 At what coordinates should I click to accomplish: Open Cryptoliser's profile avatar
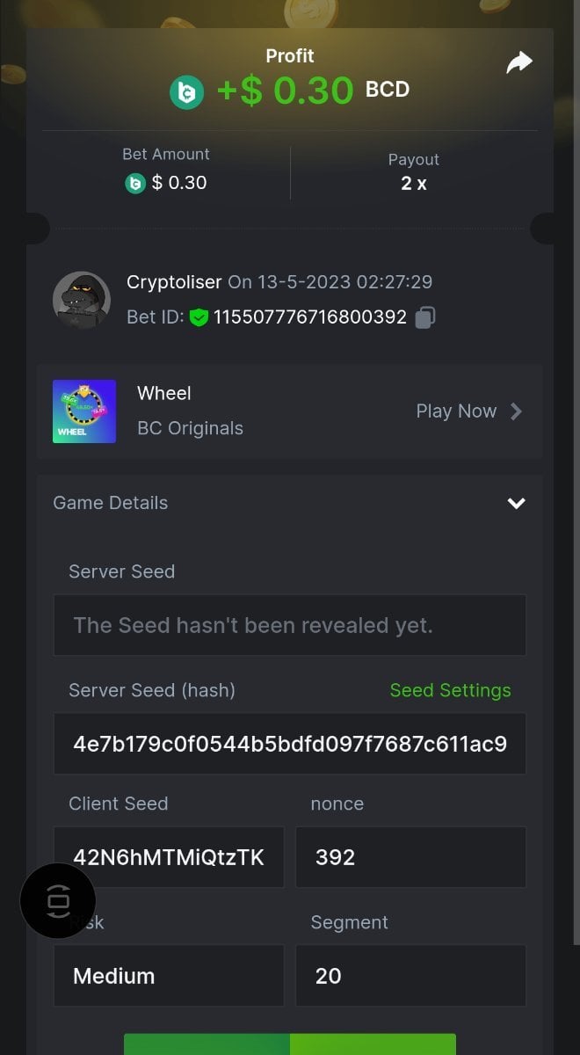pos(82,301)
